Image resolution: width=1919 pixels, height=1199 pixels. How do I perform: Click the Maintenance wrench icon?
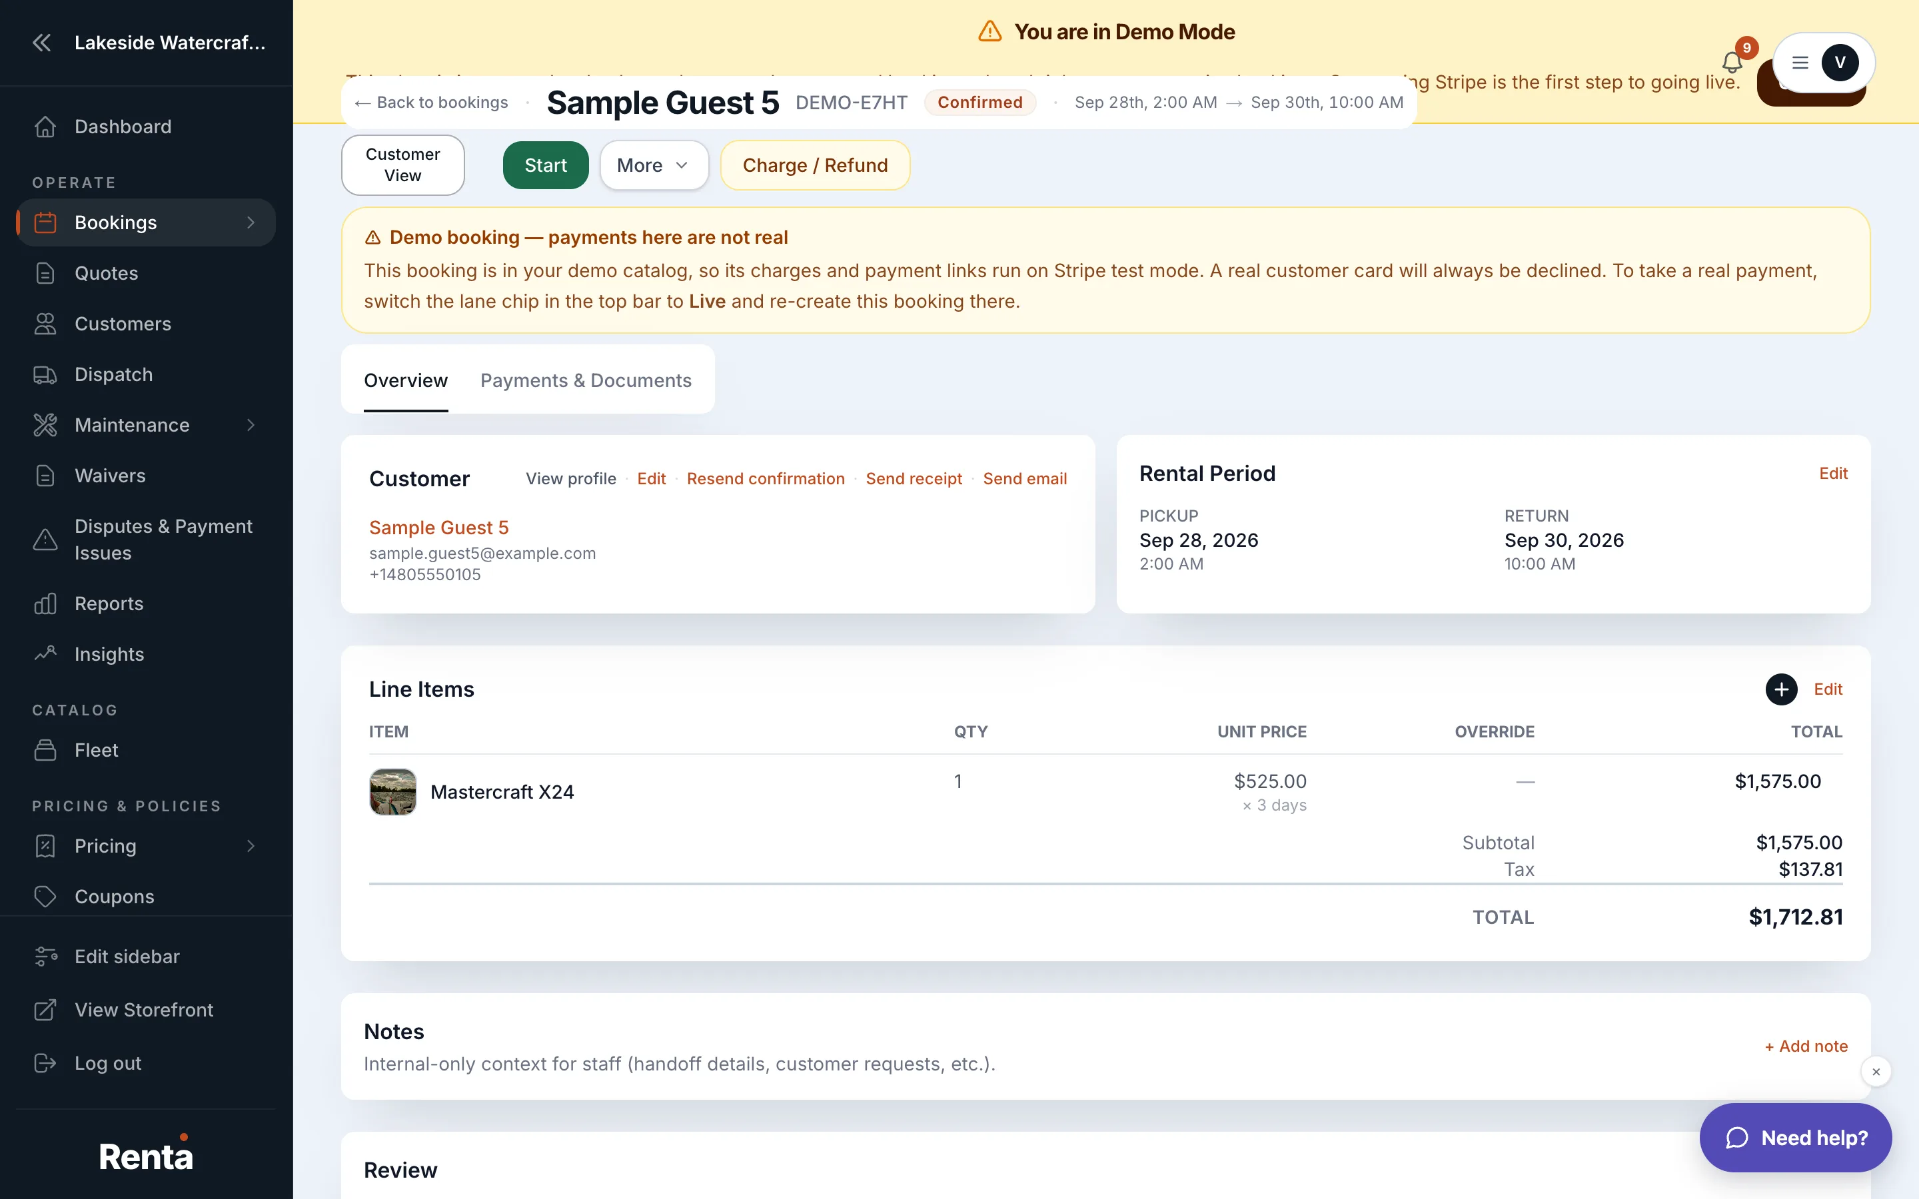(x=45, y=426)
